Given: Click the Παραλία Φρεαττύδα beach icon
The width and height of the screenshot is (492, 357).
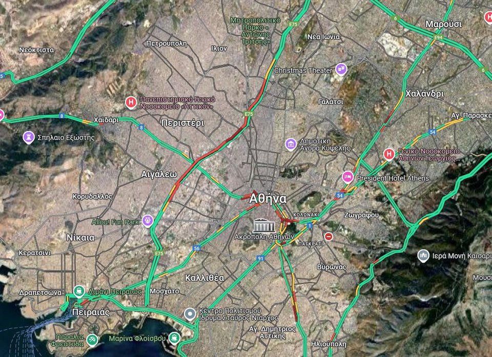Looking at the screenshot, I should click(x=92, y=339).
